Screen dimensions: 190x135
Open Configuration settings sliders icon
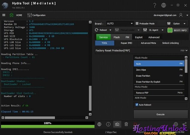coord(29,15)
